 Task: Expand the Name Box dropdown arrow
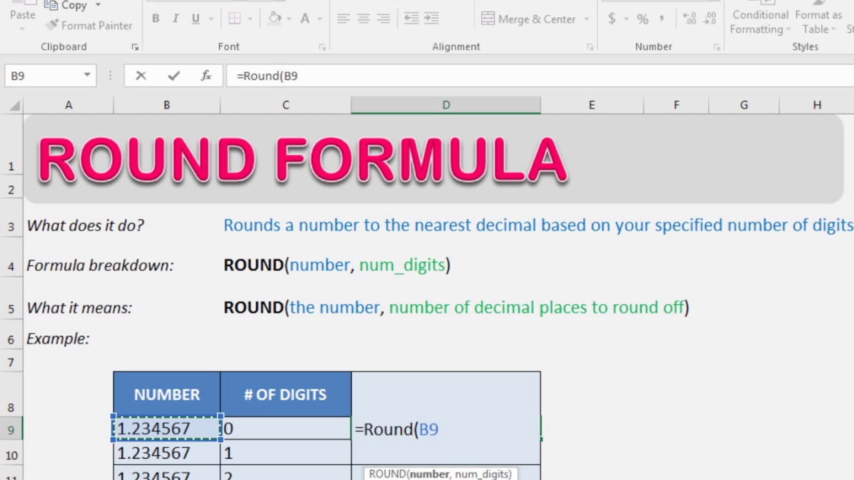[x=87, y=75]
